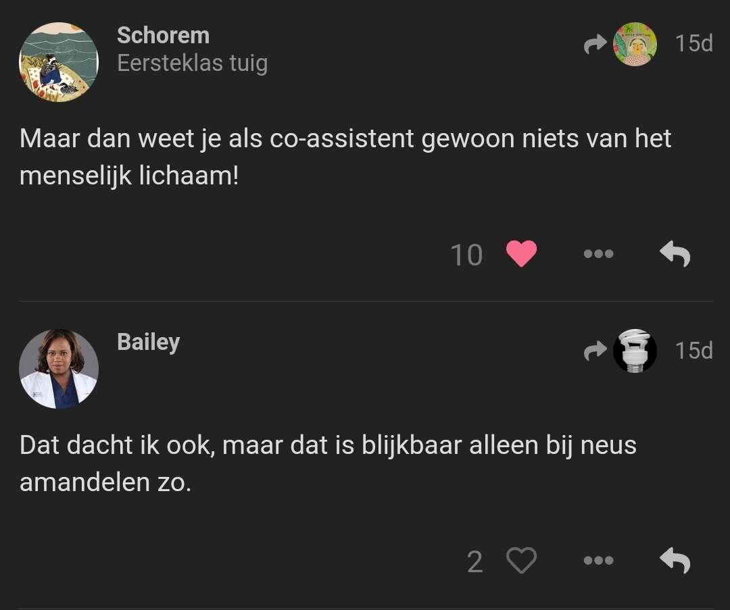
Task: Like Bailey's post with outlined heart
Action: pos(521,560)
